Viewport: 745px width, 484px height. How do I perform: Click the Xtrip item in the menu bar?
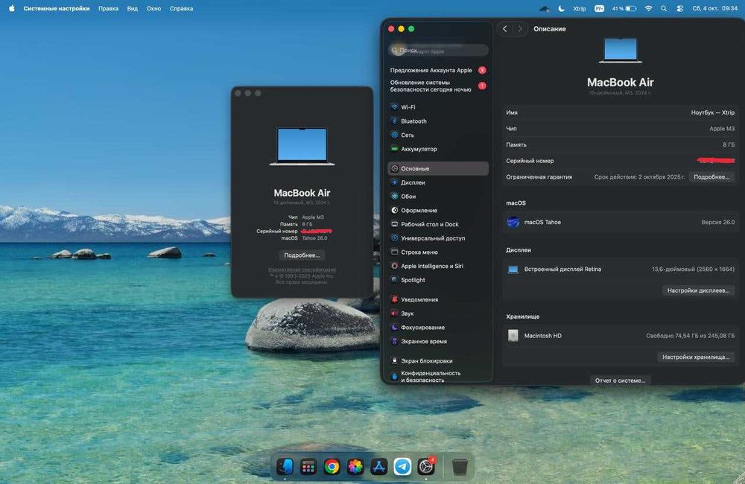point(579,8)
